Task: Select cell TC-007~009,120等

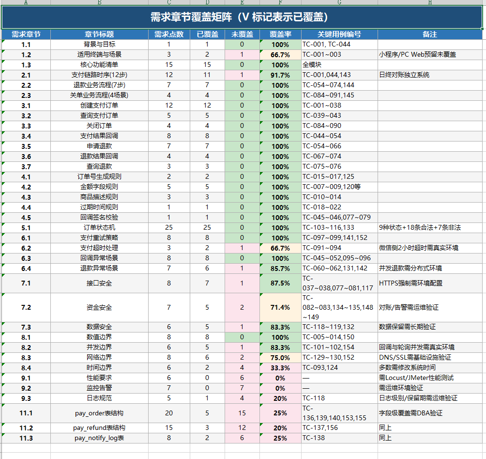Action: pos(339,187)
